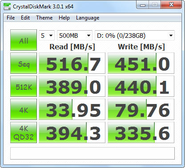Open the Theme menu
This screenshot has width=185, height=168.
point(44,18)
